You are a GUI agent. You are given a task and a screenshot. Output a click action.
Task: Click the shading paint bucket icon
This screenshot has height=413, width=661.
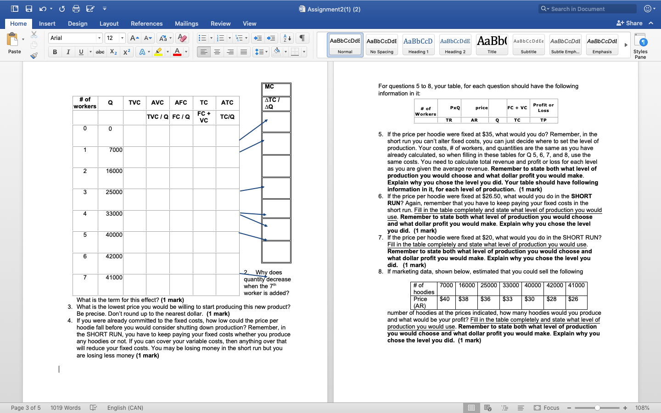[x=277, y=52]
